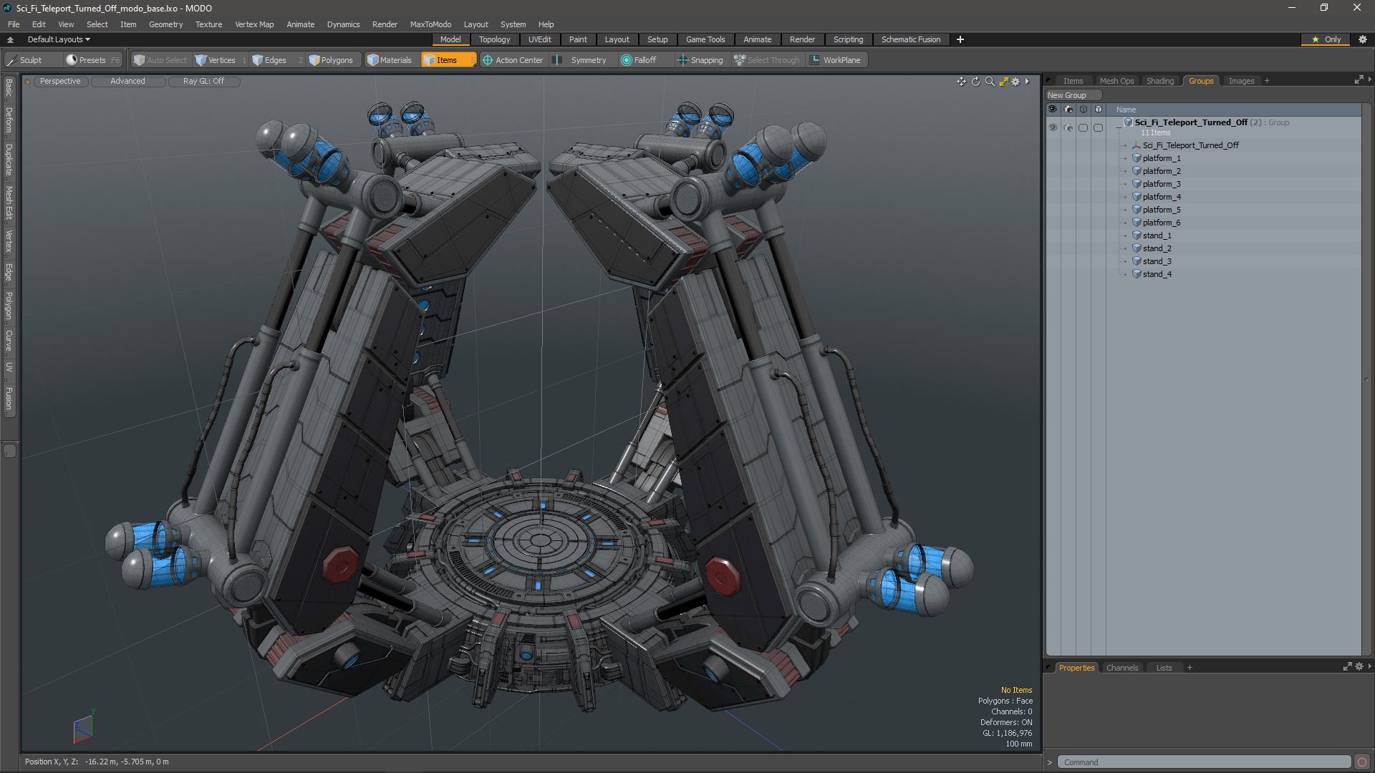Toggle render camera icon for the group
The width and height of the screenshot is (1375, 773).
[1068, 127]
